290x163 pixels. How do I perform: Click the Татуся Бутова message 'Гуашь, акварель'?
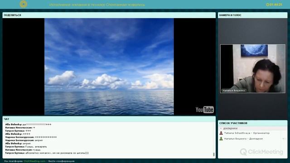pyautogui.click(x=26, y=147)
